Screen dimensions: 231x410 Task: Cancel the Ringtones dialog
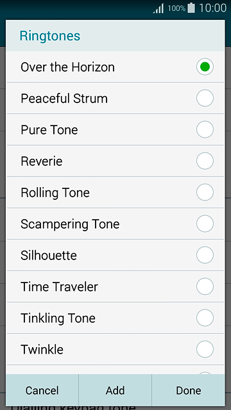42,390
